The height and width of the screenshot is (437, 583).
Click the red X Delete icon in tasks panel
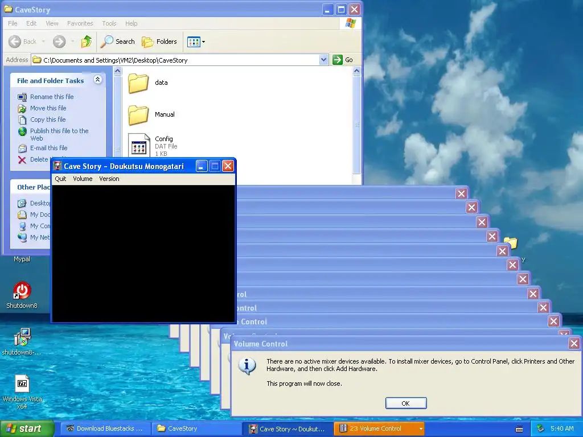click(22, 160)
